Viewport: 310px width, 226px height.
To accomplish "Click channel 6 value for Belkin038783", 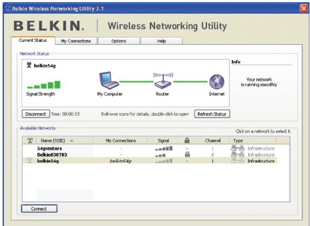I will 212,155.
